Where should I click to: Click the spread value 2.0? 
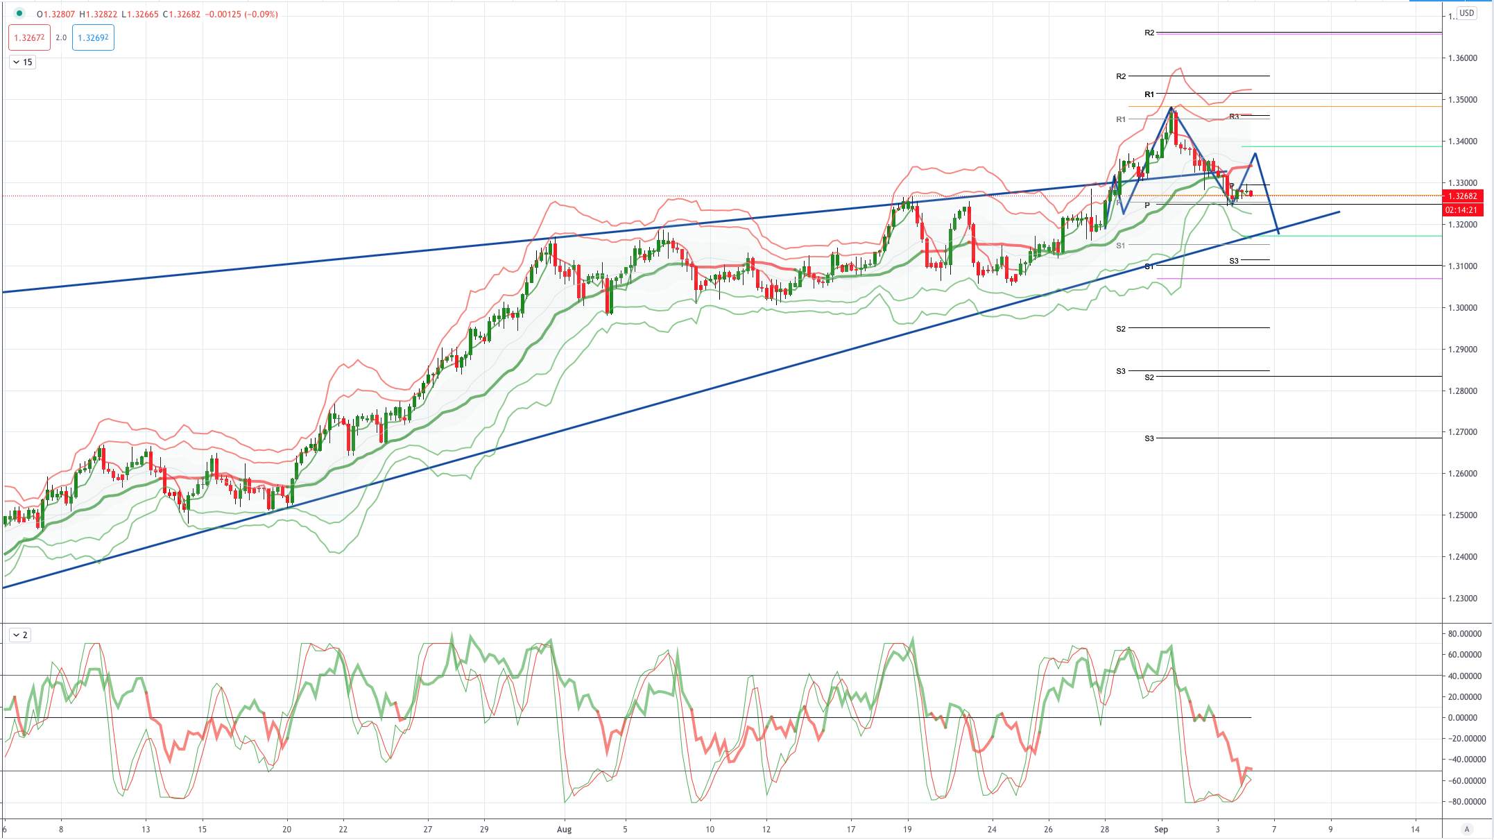[x=61, y=37]
